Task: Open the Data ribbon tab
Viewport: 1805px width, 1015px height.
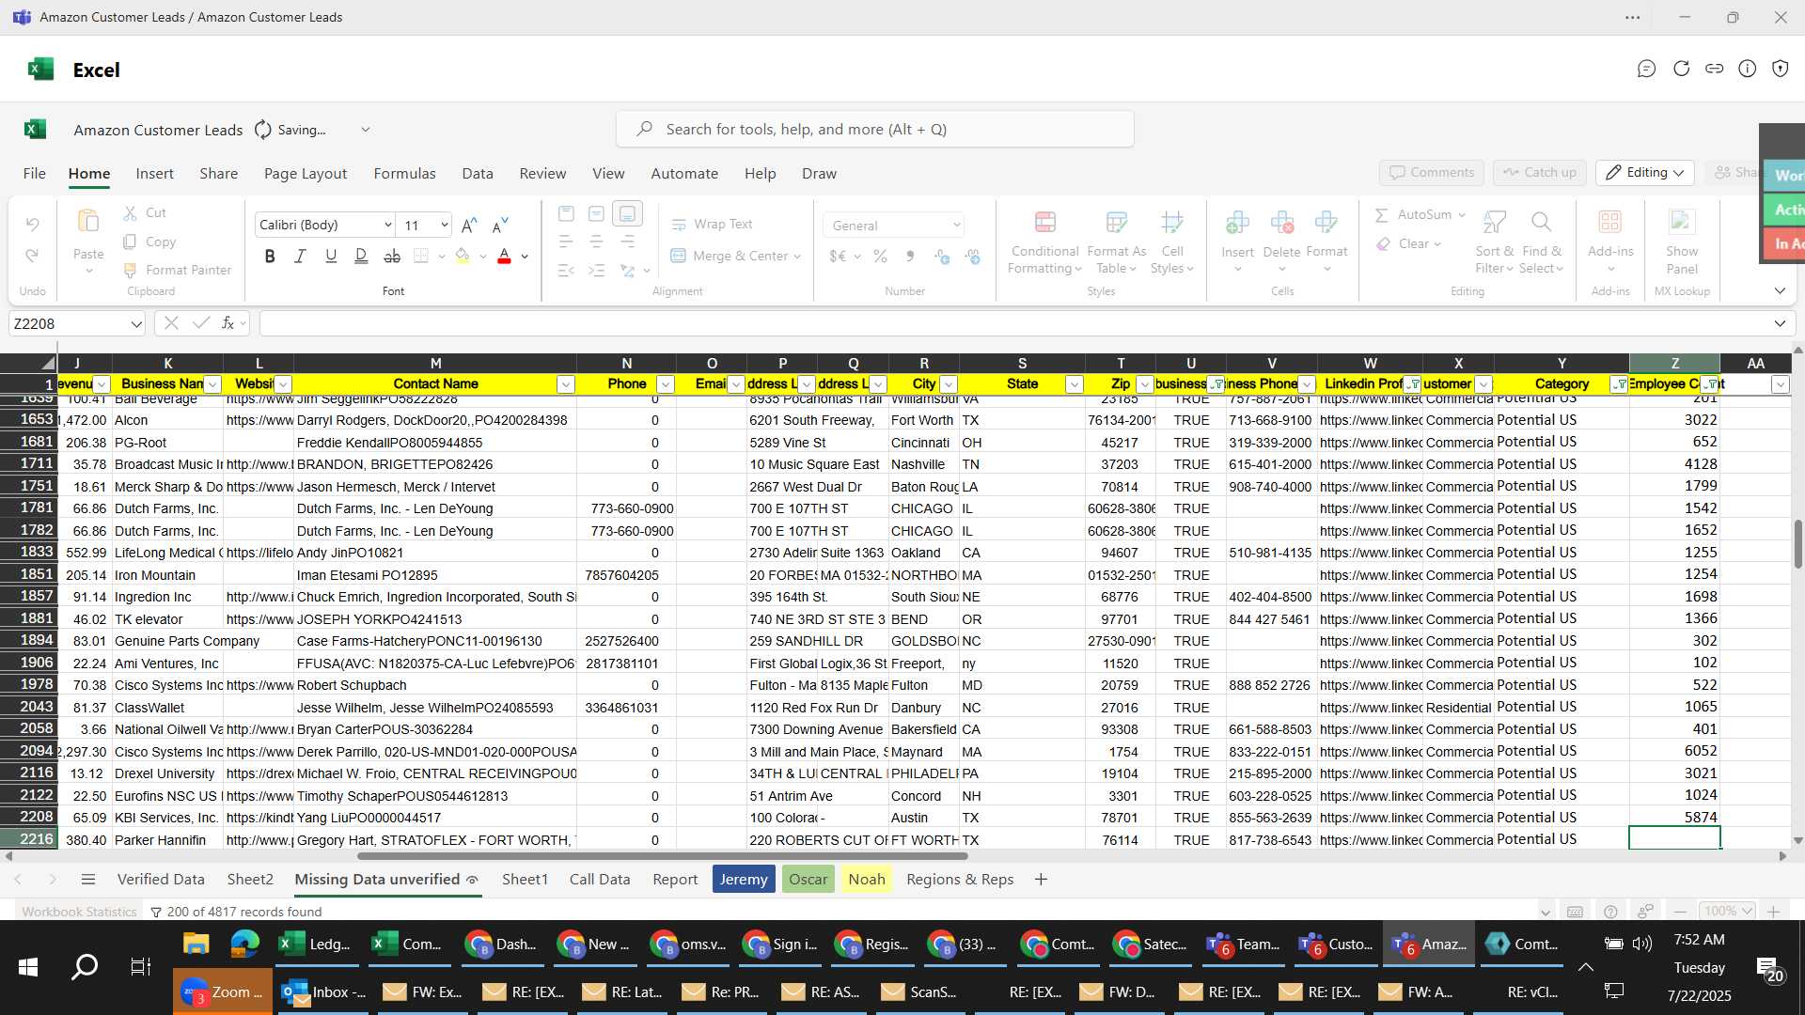Action: [478, 173]
